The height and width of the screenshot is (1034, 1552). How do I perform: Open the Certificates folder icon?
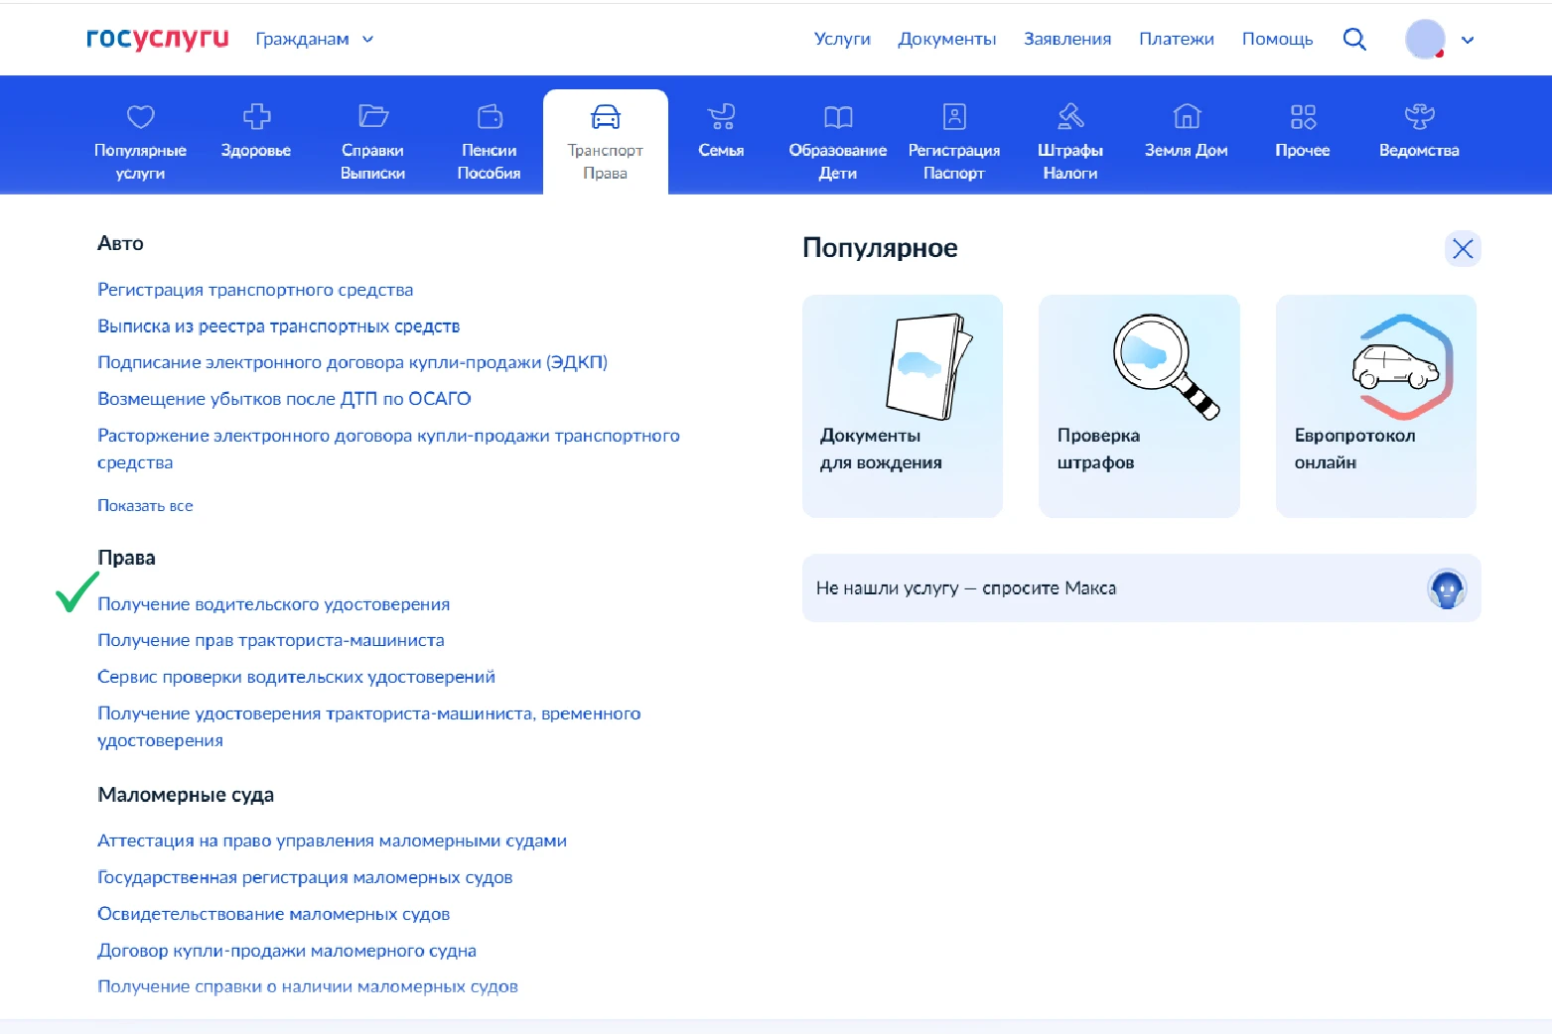pos(372,117)
